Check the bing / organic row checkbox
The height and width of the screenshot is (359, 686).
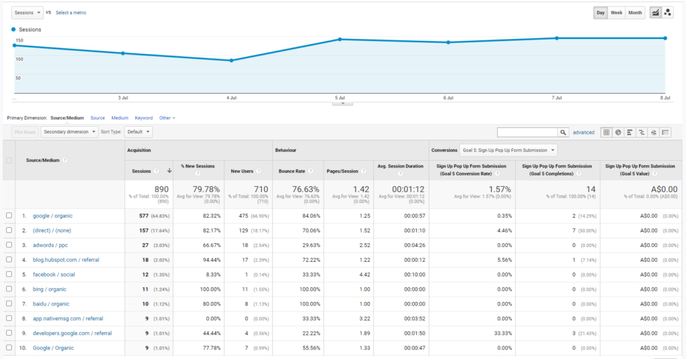pos(9,289)
